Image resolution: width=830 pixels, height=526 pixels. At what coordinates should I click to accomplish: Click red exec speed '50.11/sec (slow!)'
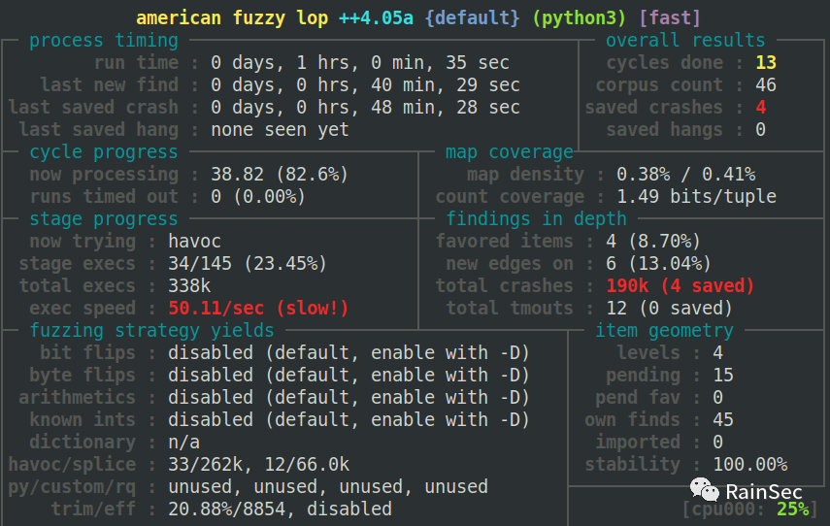(258, 308)
